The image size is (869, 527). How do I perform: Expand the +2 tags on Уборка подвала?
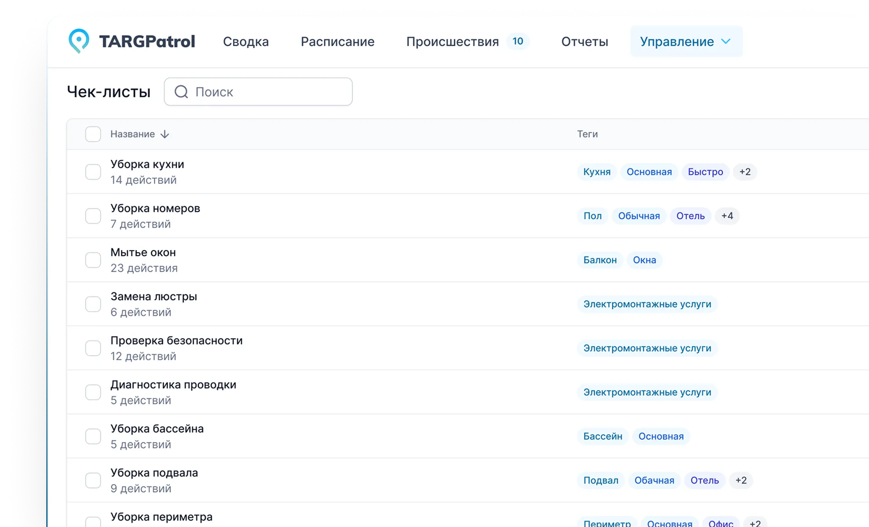(x=740, y=480)
